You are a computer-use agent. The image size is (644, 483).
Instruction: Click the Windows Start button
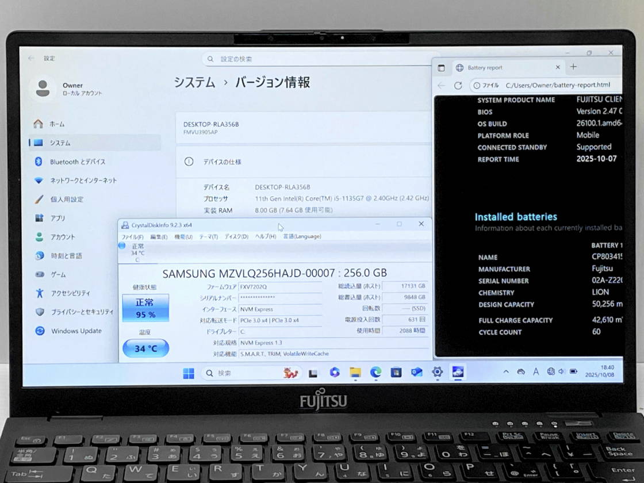pos(188,373)
